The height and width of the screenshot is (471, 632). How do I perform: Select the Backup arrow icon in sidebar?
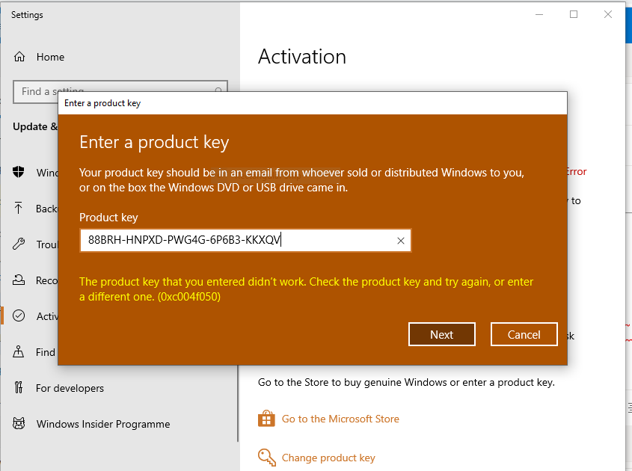coord(19,208)
